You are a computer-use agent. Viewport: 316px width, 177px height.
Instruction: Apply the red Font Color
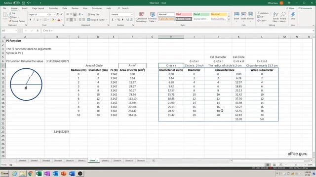tap(59, 20)
